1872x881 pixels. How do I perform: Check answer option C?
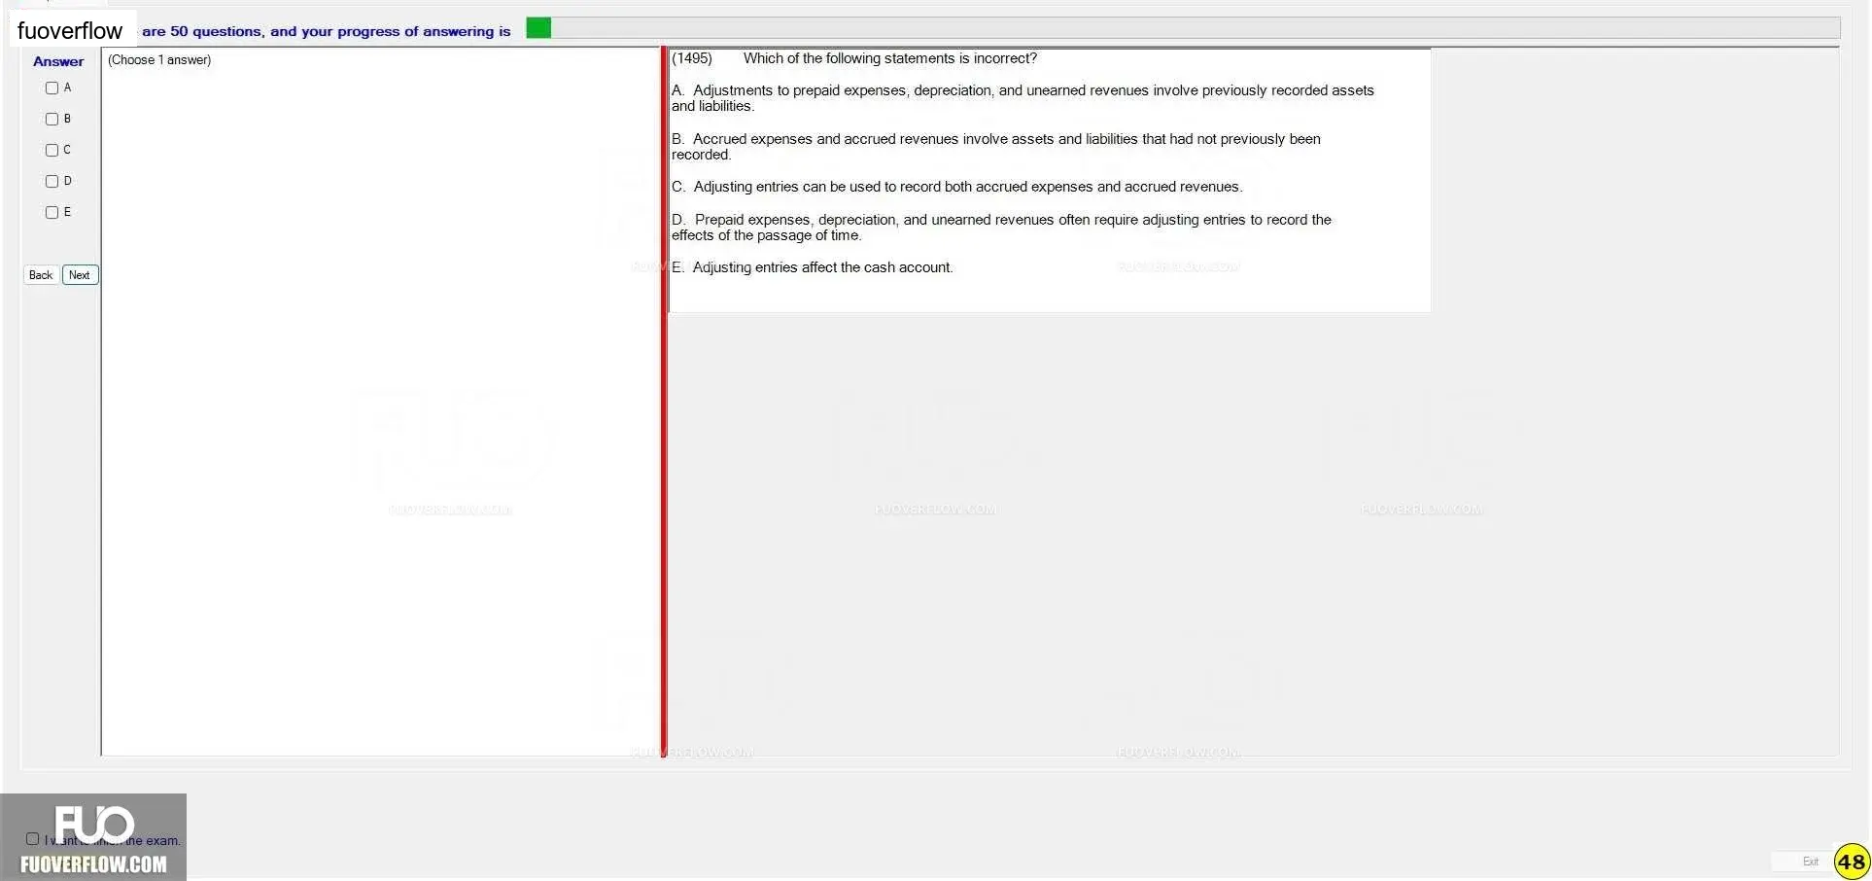[52, 150]
